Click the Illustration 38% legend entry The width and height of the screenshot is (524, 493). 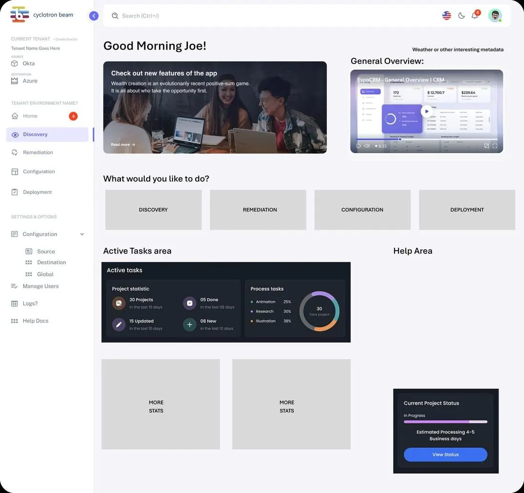point(271,321)
